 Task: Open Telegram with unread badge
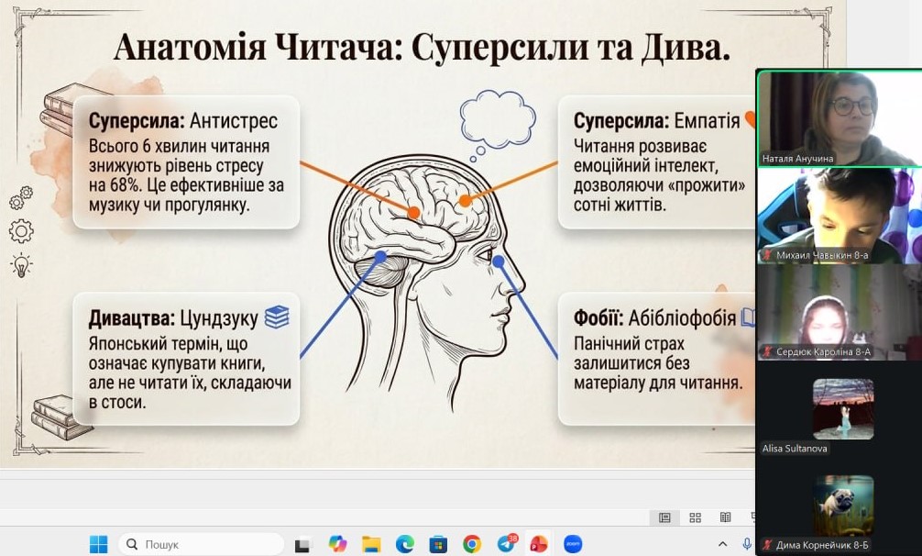(505, 543)
